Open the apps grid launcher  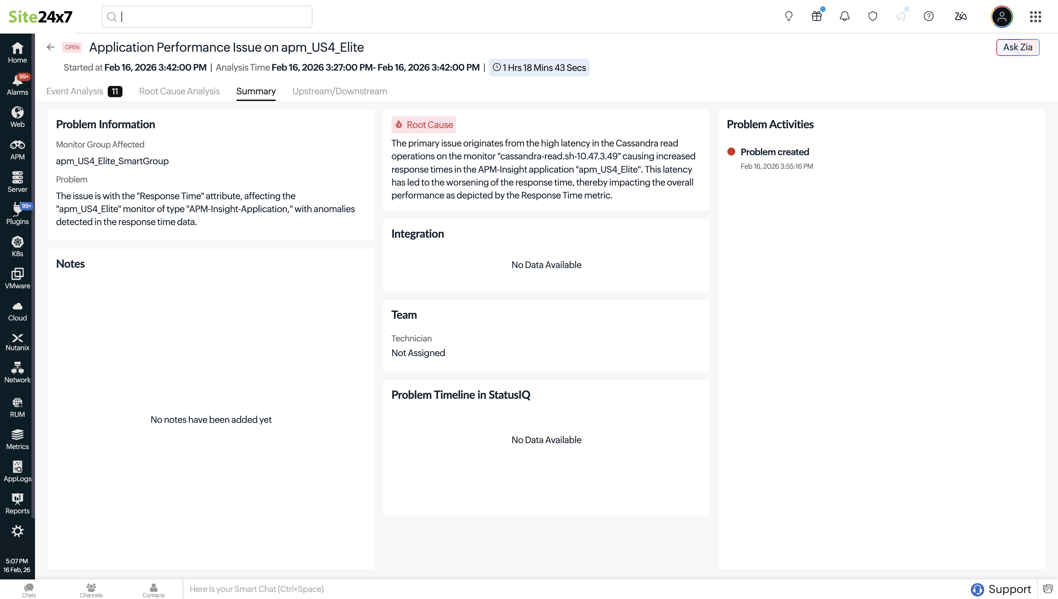[1035, 17]
